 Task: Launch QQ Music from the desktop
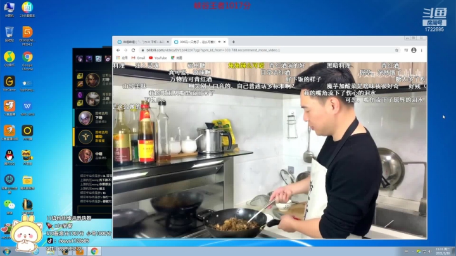pyautogui.click(x=9, y=59)
